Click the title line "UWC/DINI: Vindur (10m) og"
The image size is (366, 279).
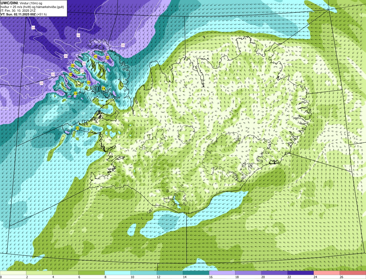point(21,3)
